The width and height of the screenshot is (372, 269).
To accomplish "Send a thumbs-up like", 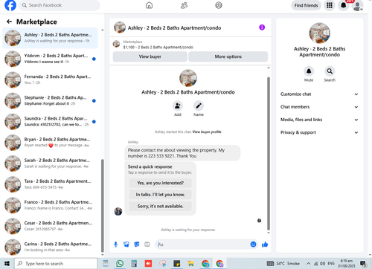I will tap(265, 244).
